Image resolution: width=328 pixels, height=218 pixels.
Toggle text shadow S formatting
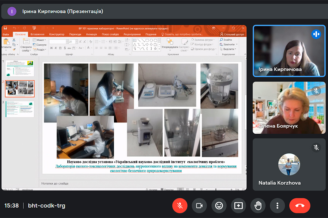(65, 48)
